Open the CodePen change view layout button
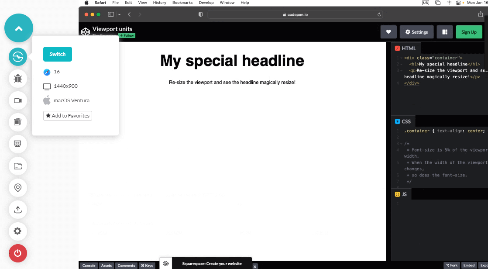This screenshot has height=269, width=488. point(444,32)
